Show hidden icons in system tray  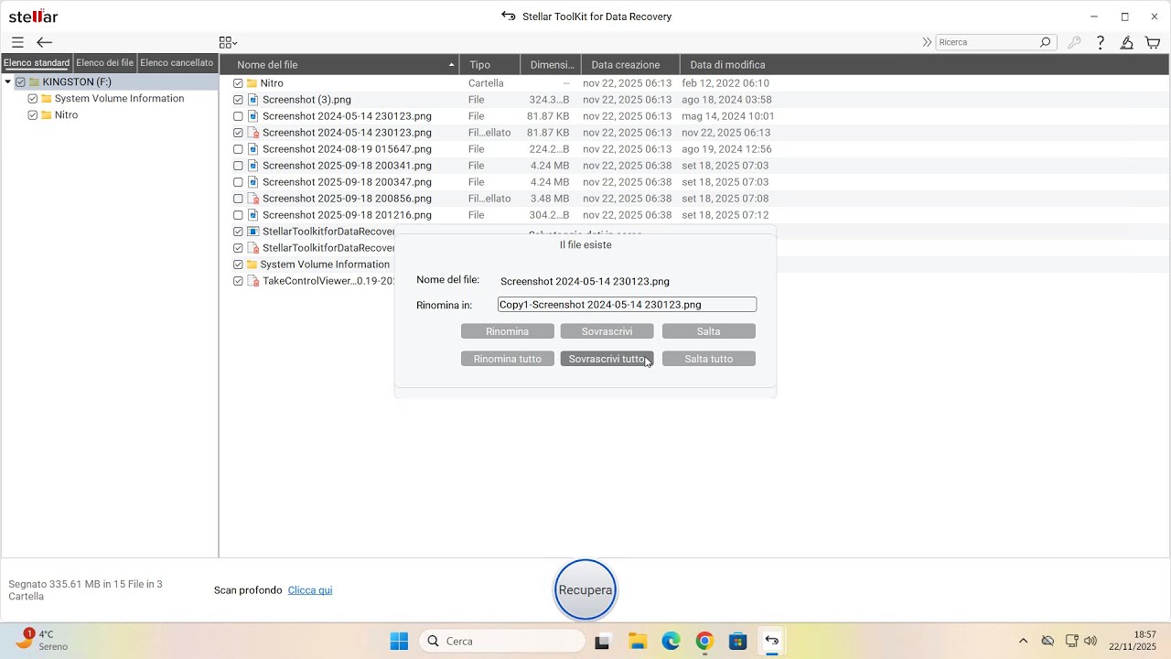coord(1023,641)
